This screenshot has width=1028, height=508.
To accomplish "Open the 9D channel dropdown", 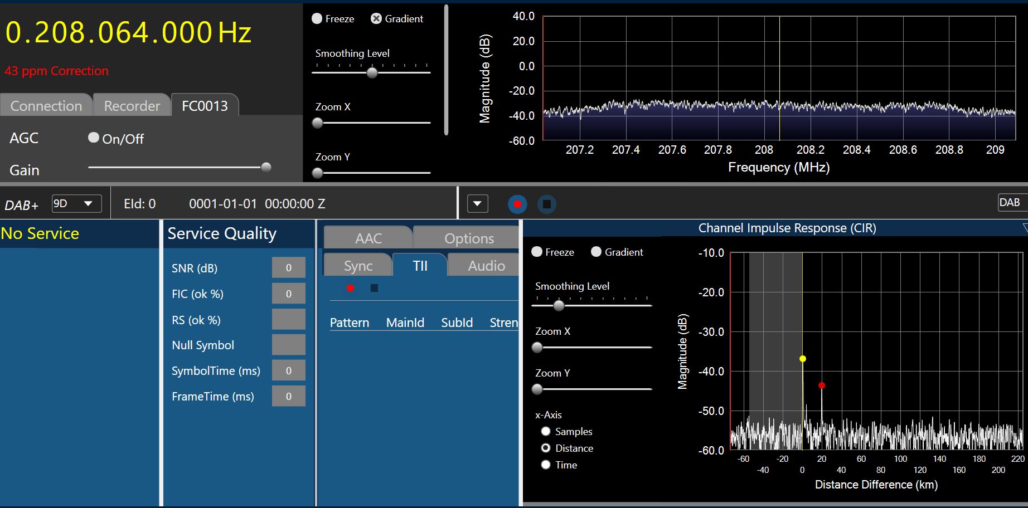I will (77, 204).
